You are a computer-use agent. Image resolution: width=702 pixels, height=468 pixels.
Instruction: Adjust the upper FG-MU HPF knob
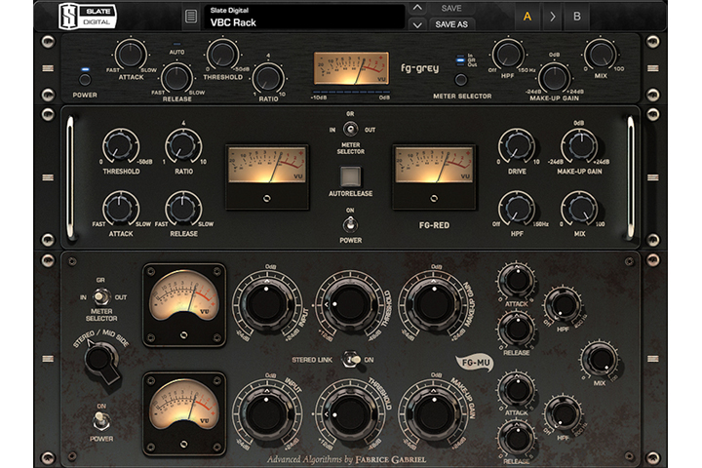coord(563,305)
